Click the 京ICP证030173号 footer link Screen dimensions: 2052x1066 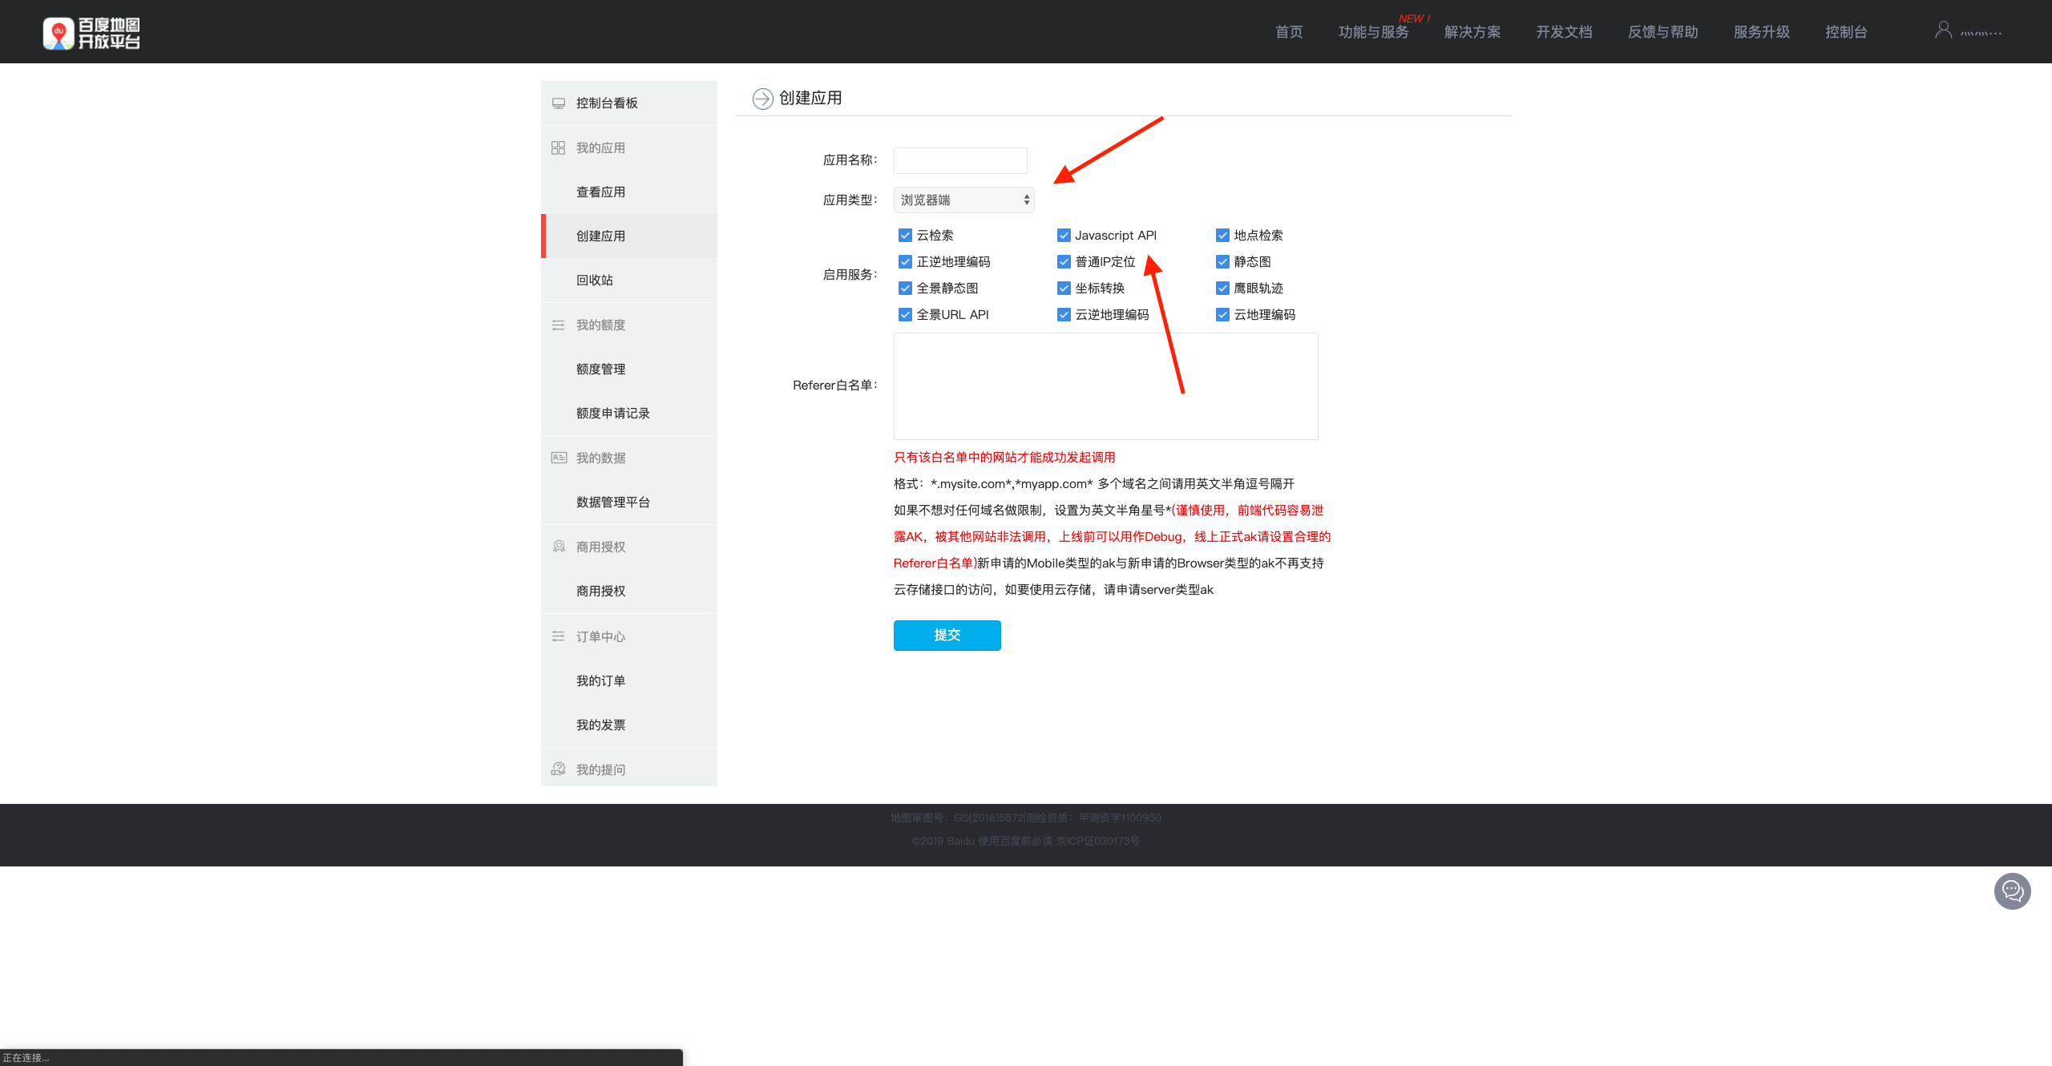pyautogui.click(x=1097, y=841)
